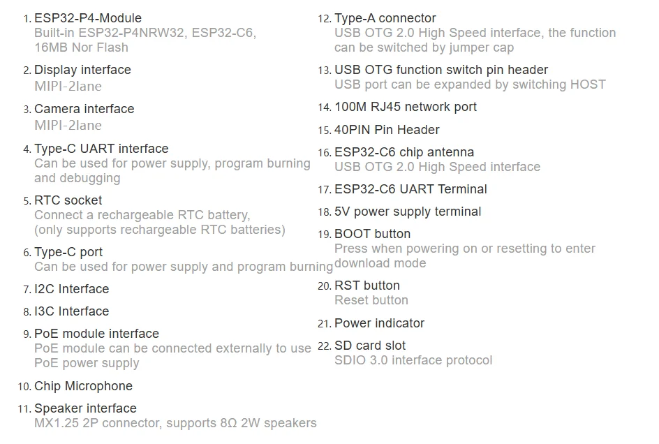Click the I2C Interface item

click(71, 289)
